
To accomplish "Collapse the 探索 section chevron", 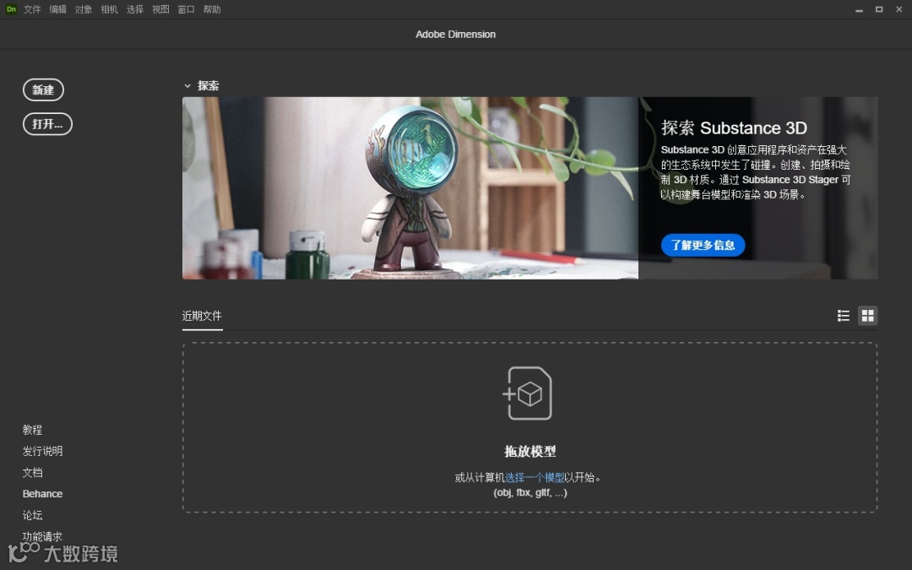I will coord(187,86).
